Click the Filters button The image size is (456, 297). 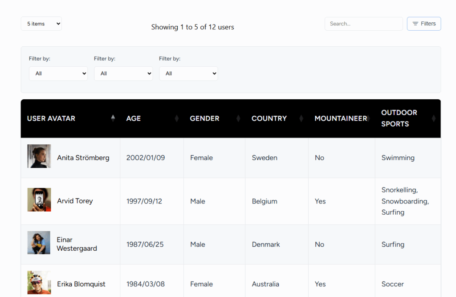coord(423,24)
